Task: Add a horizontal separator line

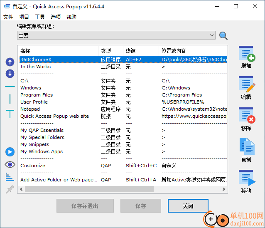Action: (x=10, y=87)
